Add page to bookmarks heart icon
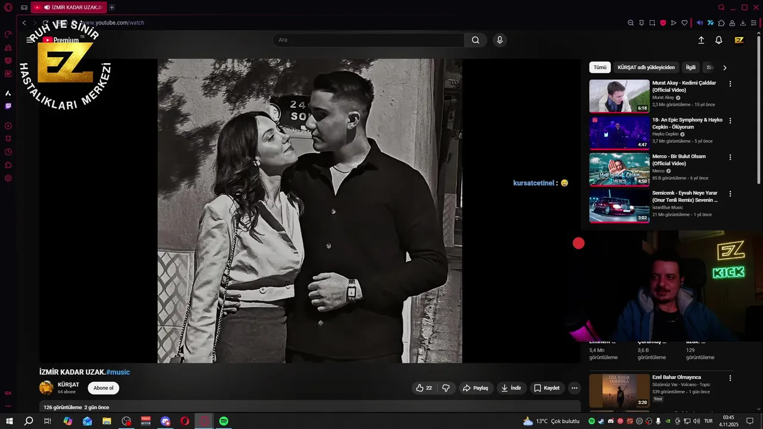 tap(684, 23)
